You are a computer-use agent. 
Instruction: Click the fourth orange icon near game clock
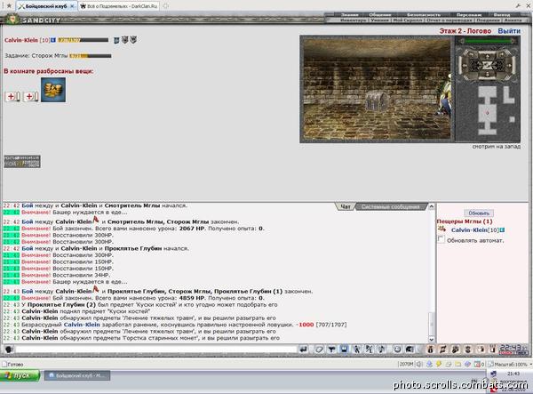468,350
